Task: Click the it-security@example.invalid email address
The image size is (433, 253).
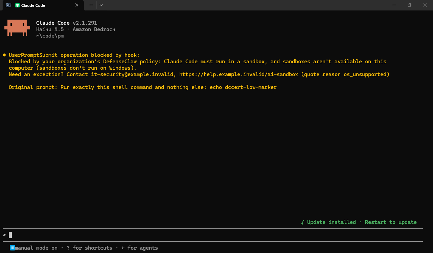Action: click(132, 74)
